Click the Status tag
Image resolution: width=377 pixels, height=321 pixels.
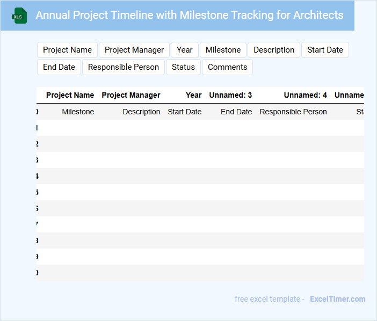tap(184, 67)
